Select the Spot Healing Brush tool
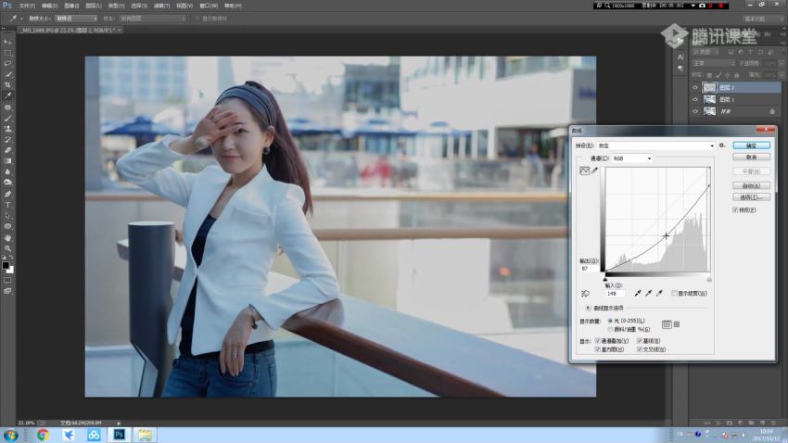This screenshot has width=788, height=443. point(7,108)
